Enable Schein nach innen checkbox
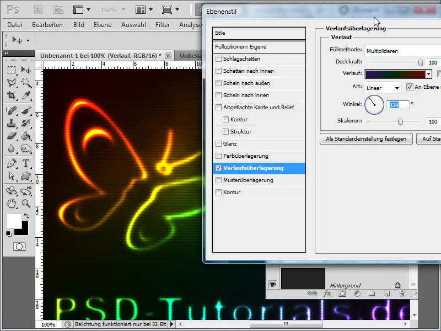 tap(218, 95)
